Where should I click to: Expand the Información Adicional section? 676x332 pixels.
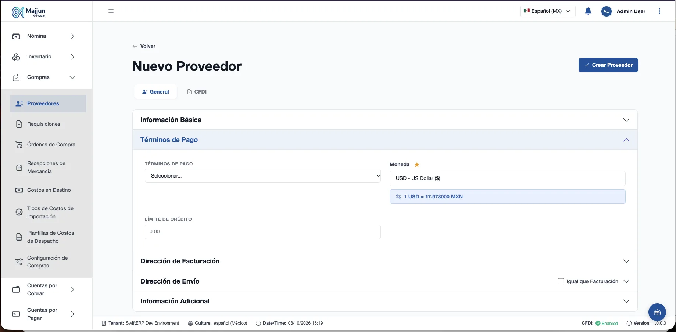tap(385, 301)
